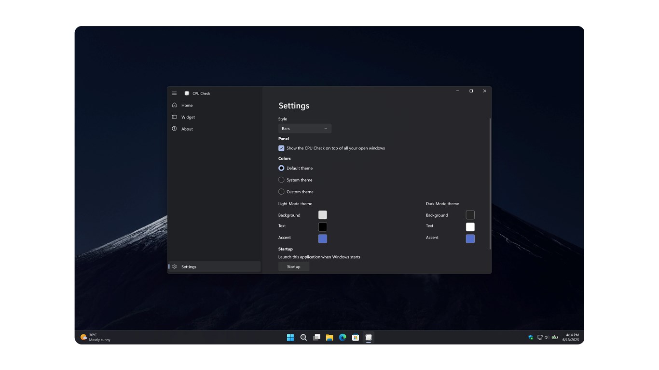Viewport: 659px width, 370px height.
Task: Pick Light Mode Accent color swatch
Action: (x=323, y=238)
